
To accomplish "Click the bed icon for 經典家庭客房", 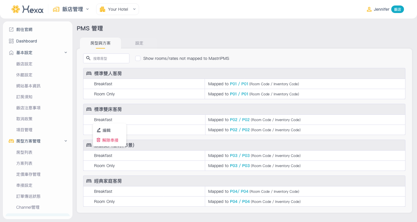I will [89, 181].
